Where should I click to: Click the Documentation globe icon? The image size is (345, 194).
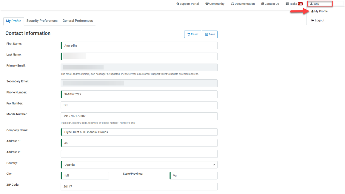[x=232, y=4]
